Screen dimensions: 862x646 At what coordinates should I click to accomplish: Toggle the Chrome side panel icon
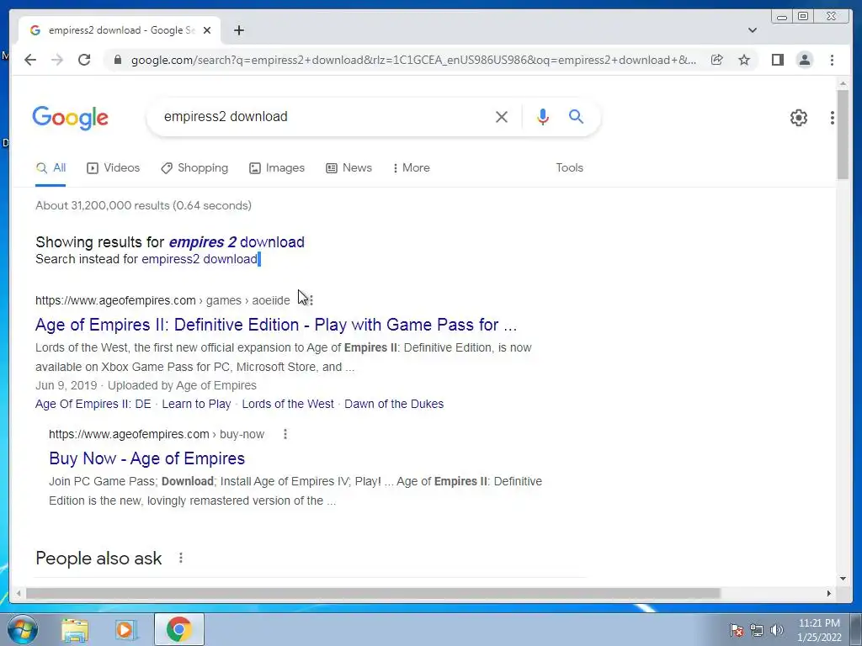tap(777, 60)
